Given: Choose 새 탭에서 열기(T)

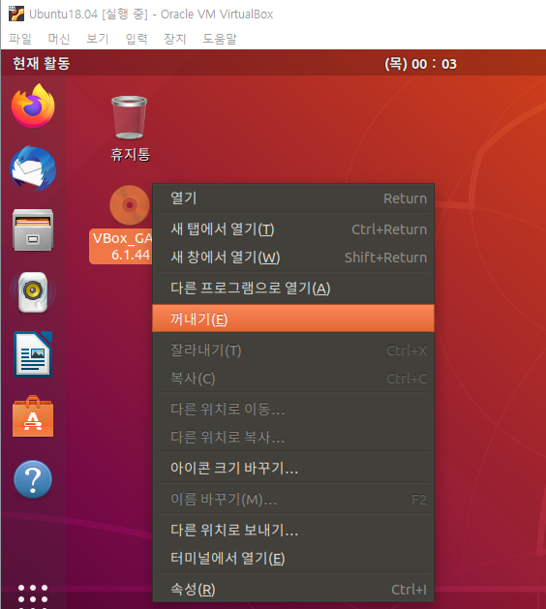Looking at the screenshot, I should (293, 228).
